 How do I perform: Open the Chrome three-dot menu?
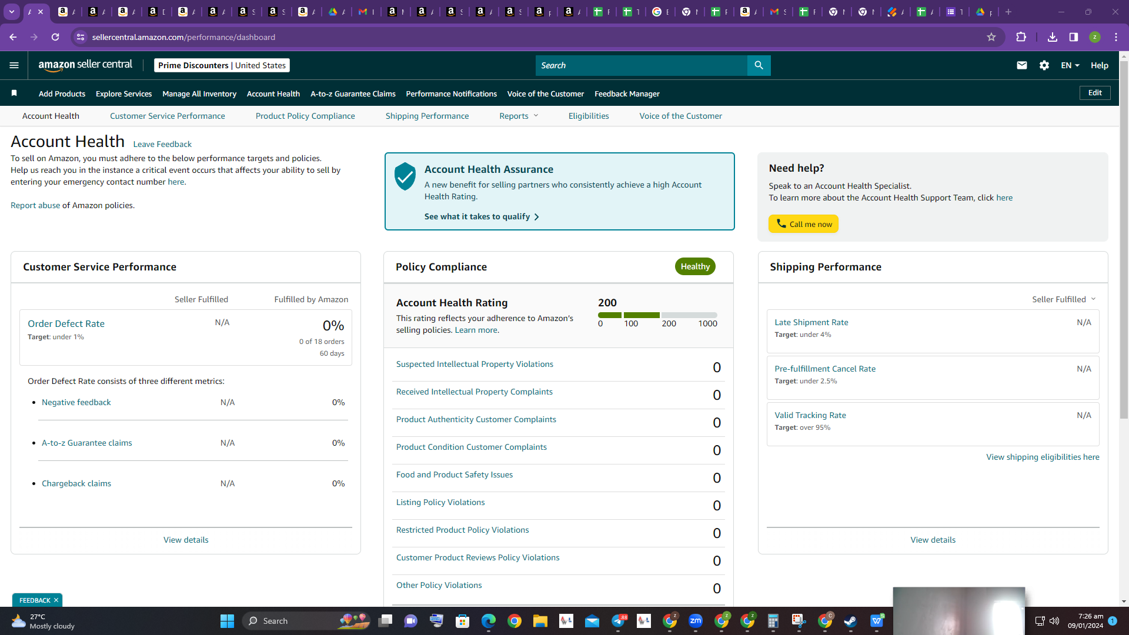pos(1116,37)
